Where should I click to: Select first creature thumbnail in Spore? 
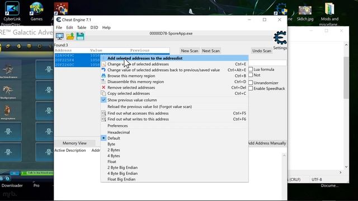click(x=8, y=70)
